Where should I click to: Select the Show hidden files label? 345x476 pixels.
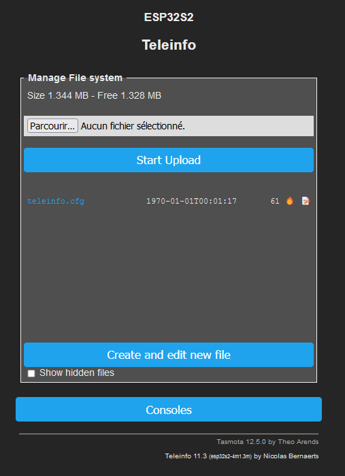[x=77, y=372]
